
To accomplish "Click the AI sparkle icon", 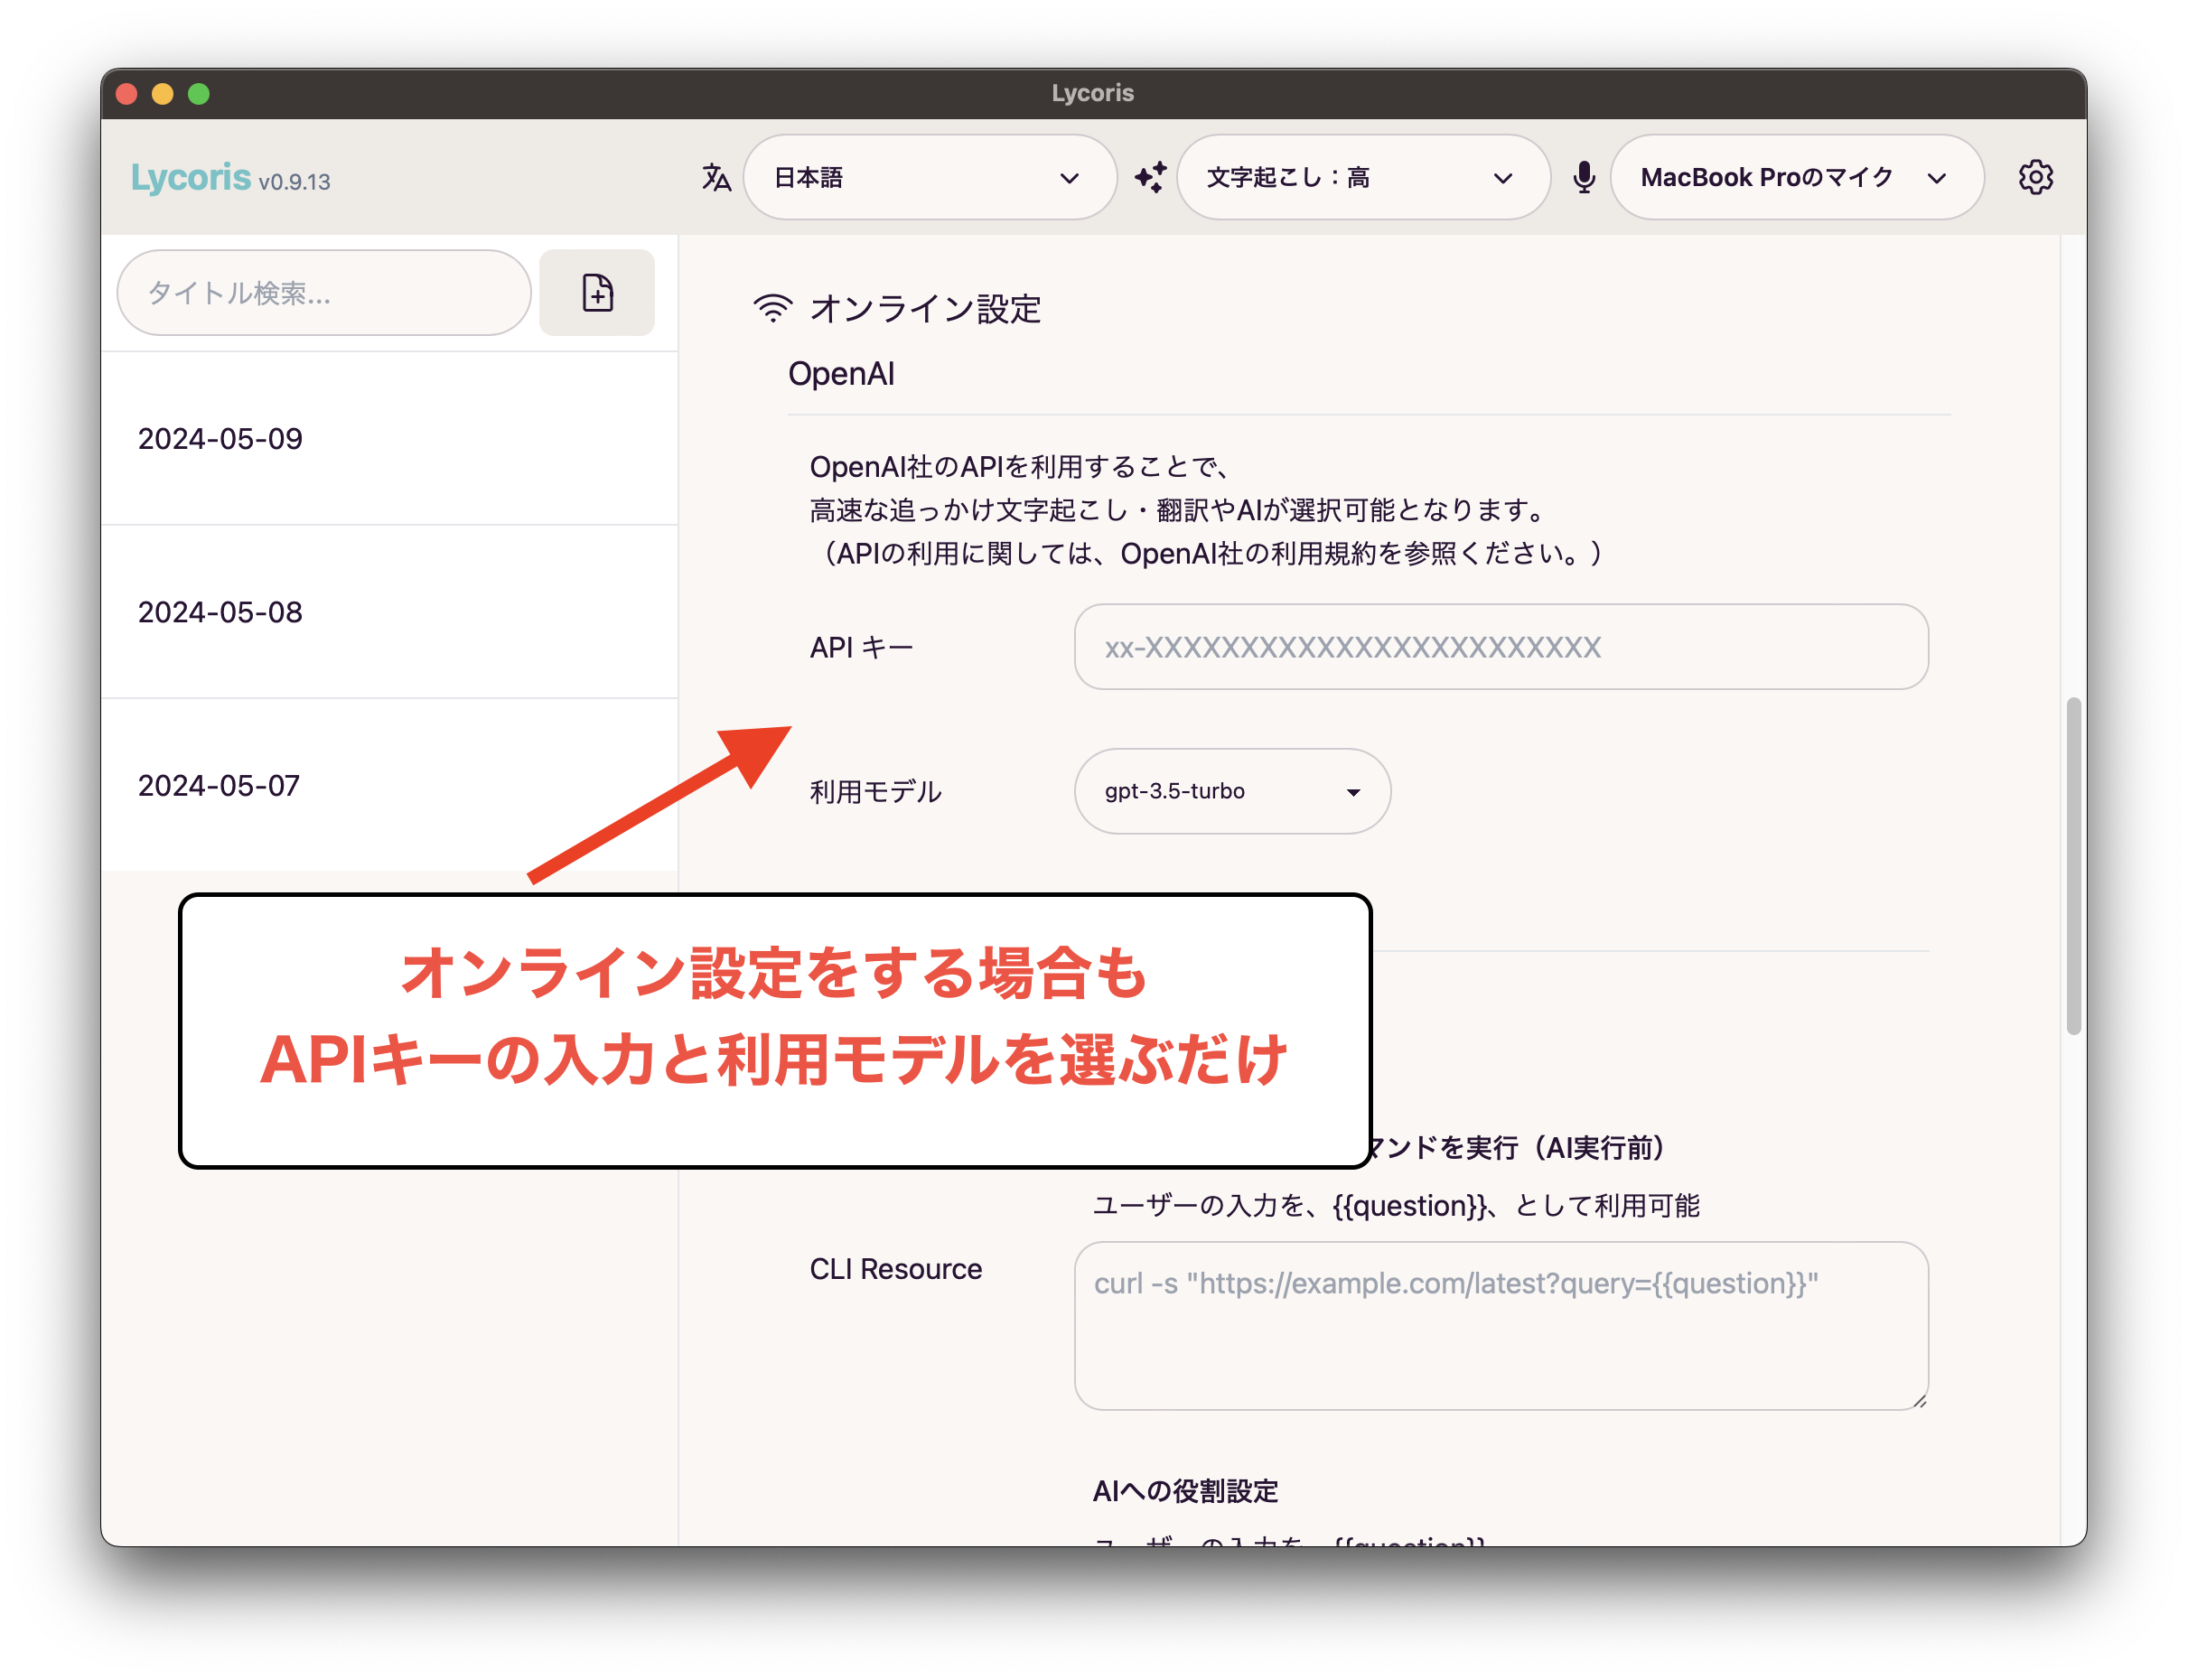I will click(x=1150, y=177).
